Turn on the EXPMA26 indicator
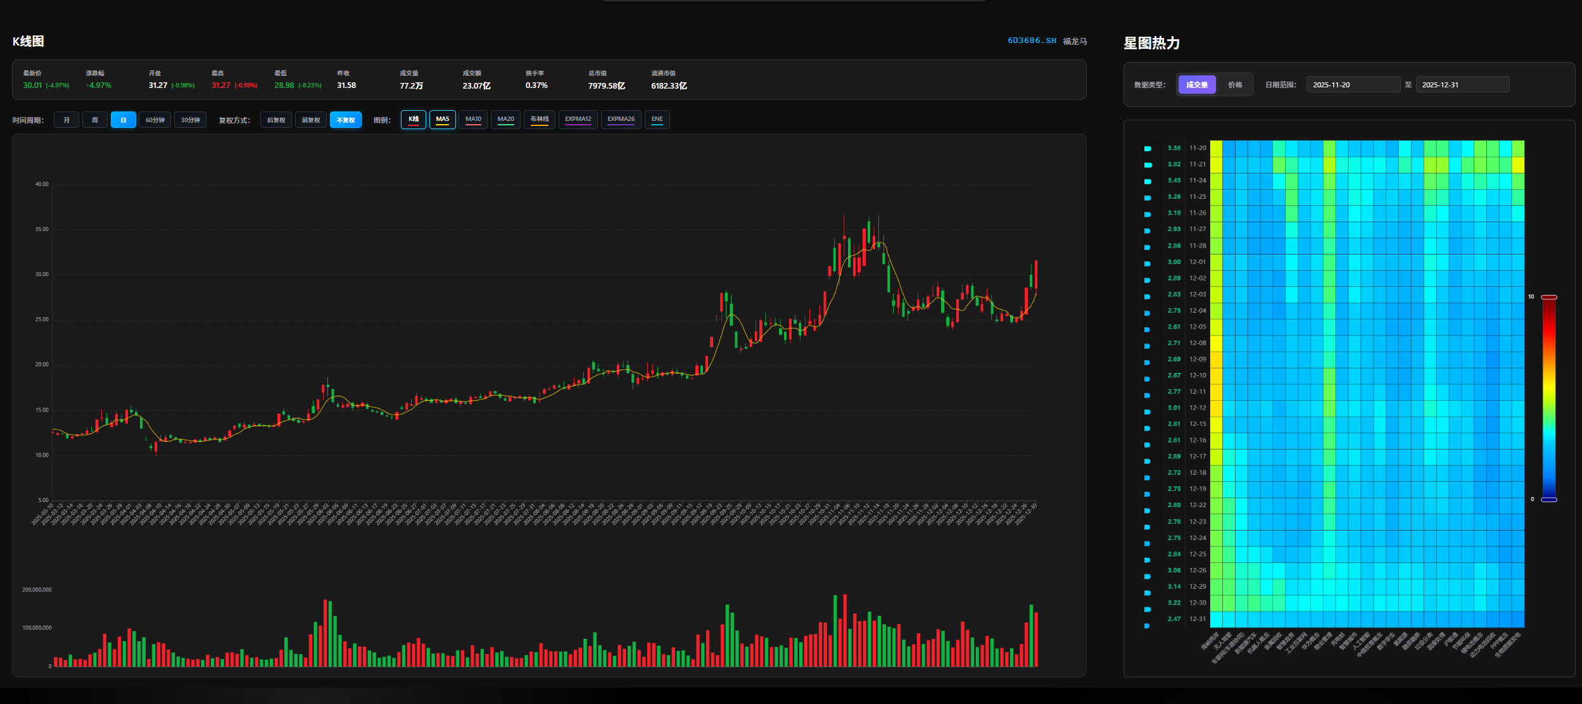Screen dimensions: 1582x704 point(621,120)
